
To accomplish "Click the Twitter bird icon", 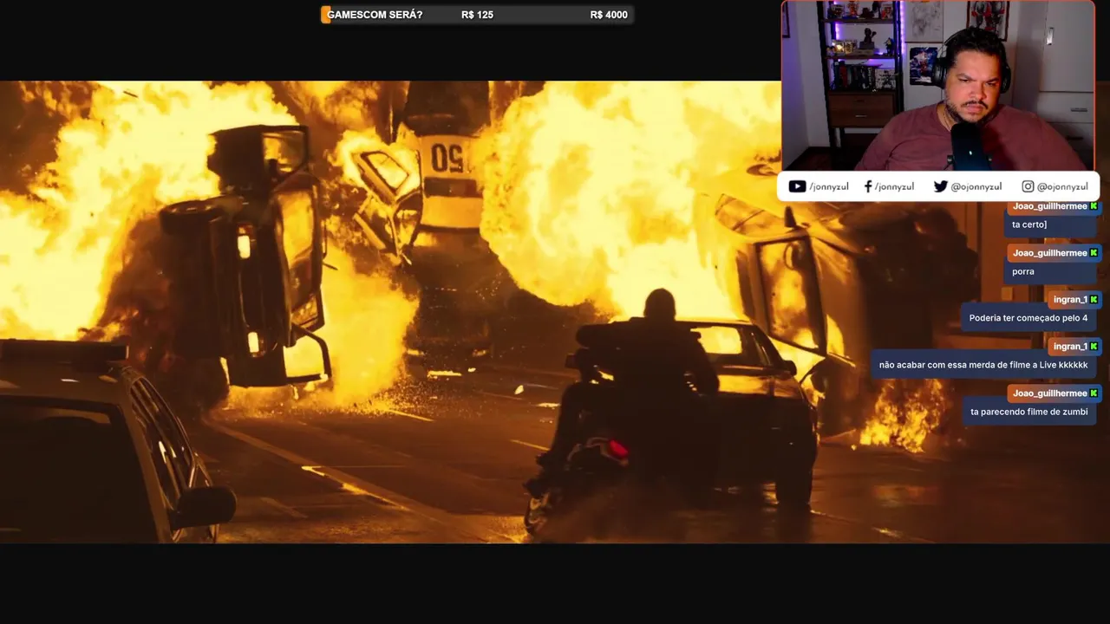I will [x=940, y=186].
